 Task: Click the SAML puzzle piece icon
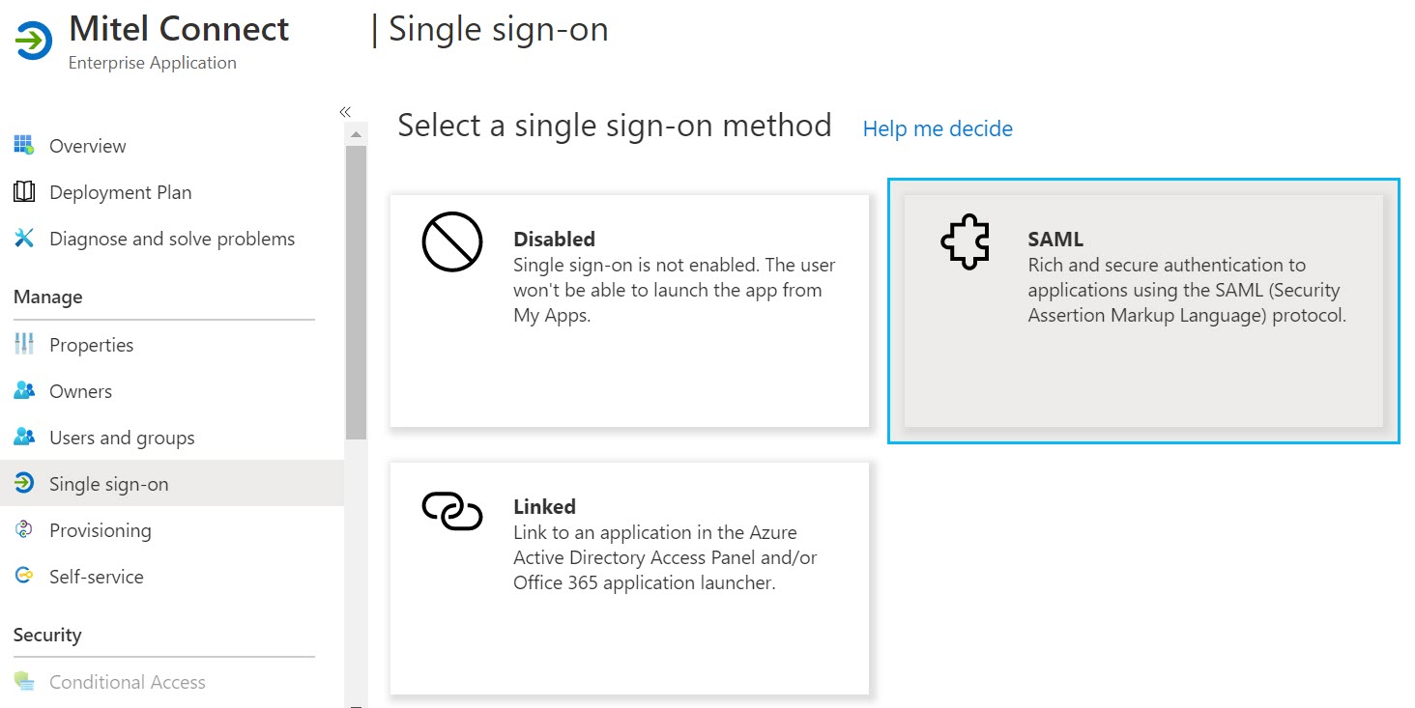(965, 241)
